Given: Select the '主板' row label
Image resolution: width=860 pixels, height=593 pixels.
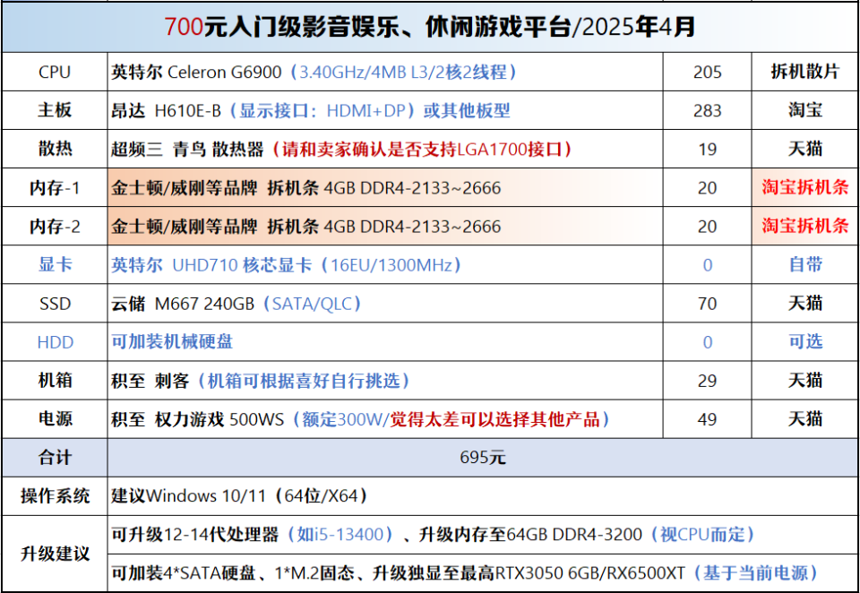Looking at the screenshot, I should pyautogui.click(x=55, y=110).
